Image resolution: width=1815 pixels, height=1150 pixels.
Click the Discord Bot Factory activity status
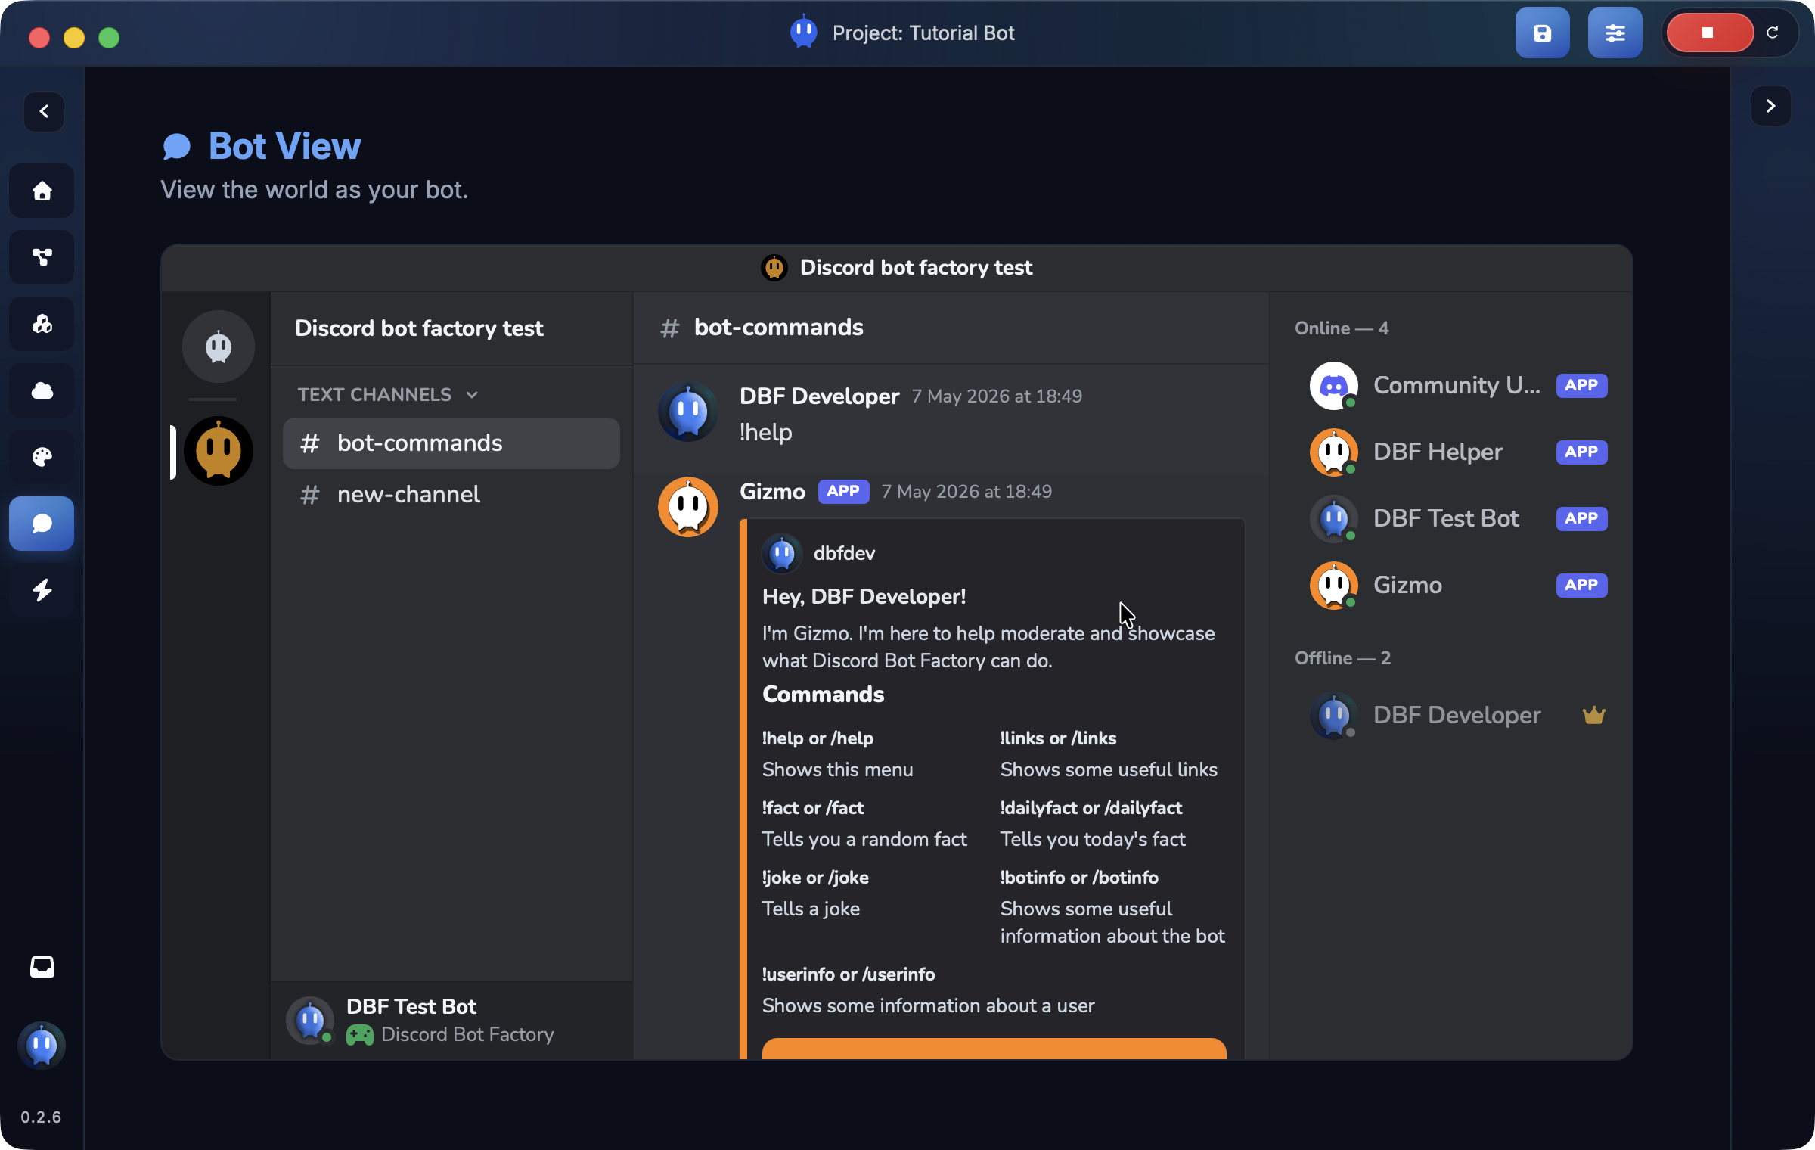coord(450,1035)
